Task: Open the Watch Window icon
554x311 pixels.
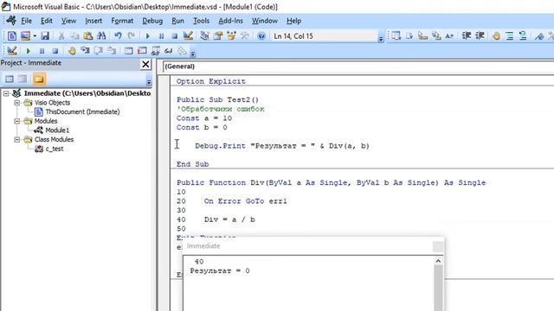Action: tap(155, 51)
